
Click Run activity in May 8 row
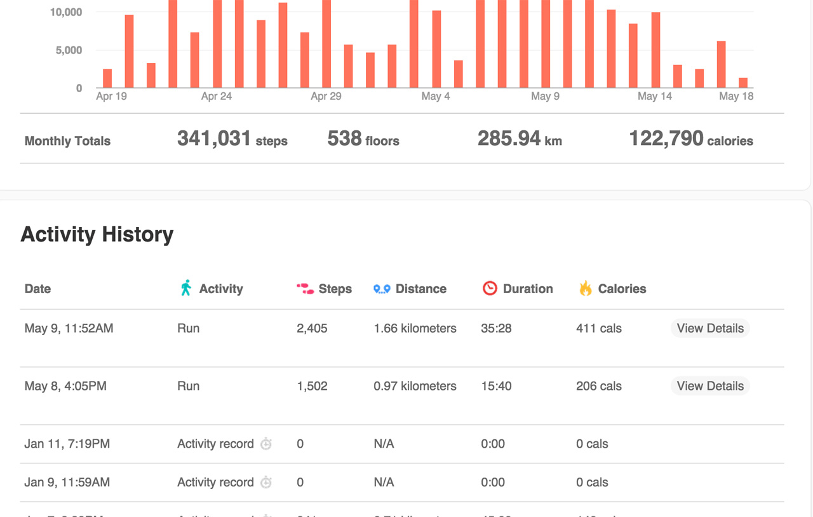coord(188,386)
